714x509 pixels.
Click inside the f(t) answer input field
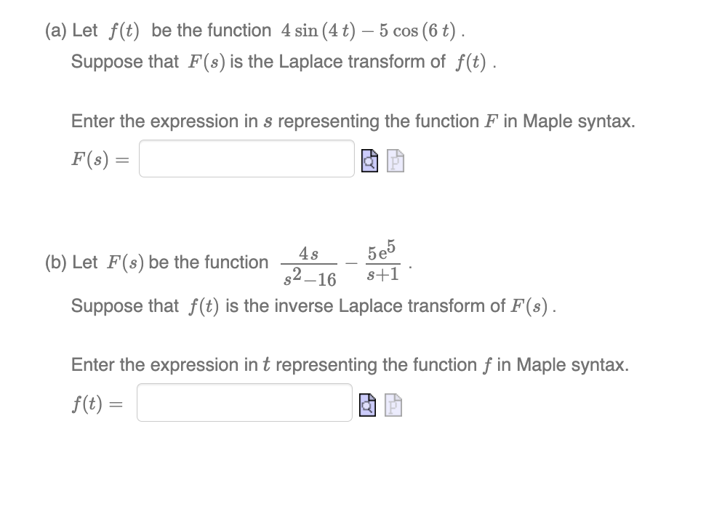(x=244, y=402)
